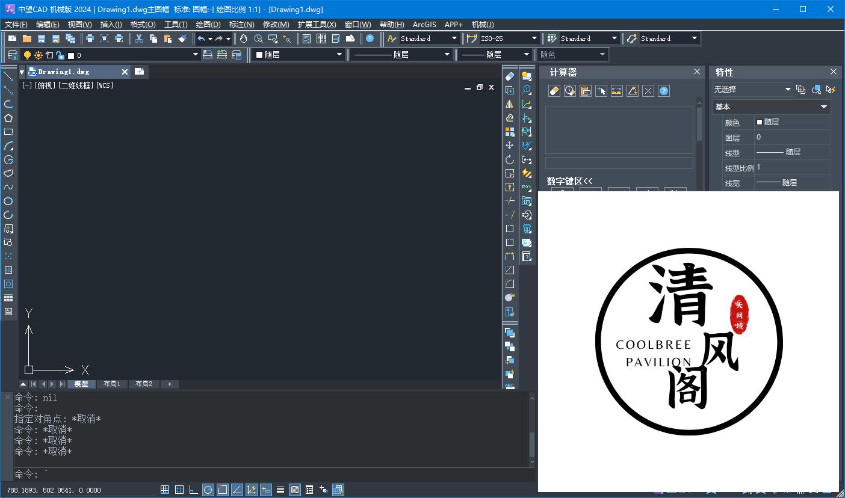Select the Polygon drawing tool
Screen dimensions: 845x498
point(8,118)
